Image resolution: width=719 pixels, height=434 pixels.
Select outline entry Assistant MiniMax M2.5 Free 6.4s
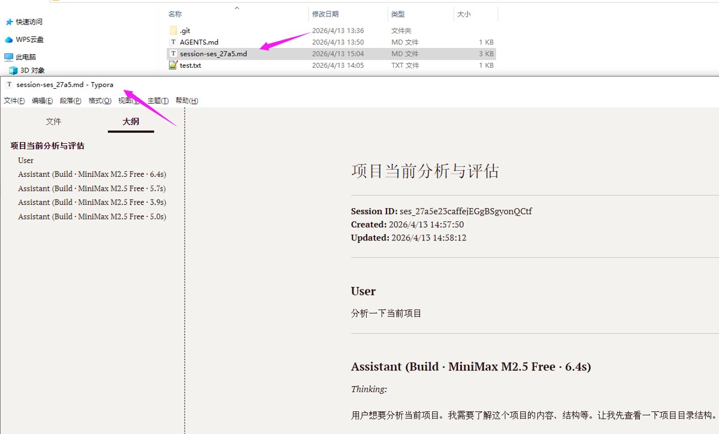[x=92, y=174]
